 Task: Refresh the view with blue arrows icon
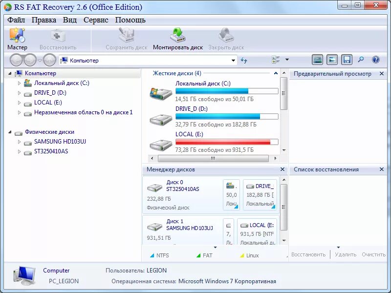(x=244, y=60)
